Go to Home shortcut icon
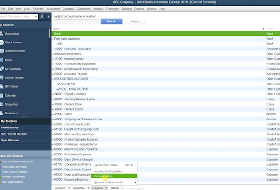280x190 pixels. [x=1, y=60]
